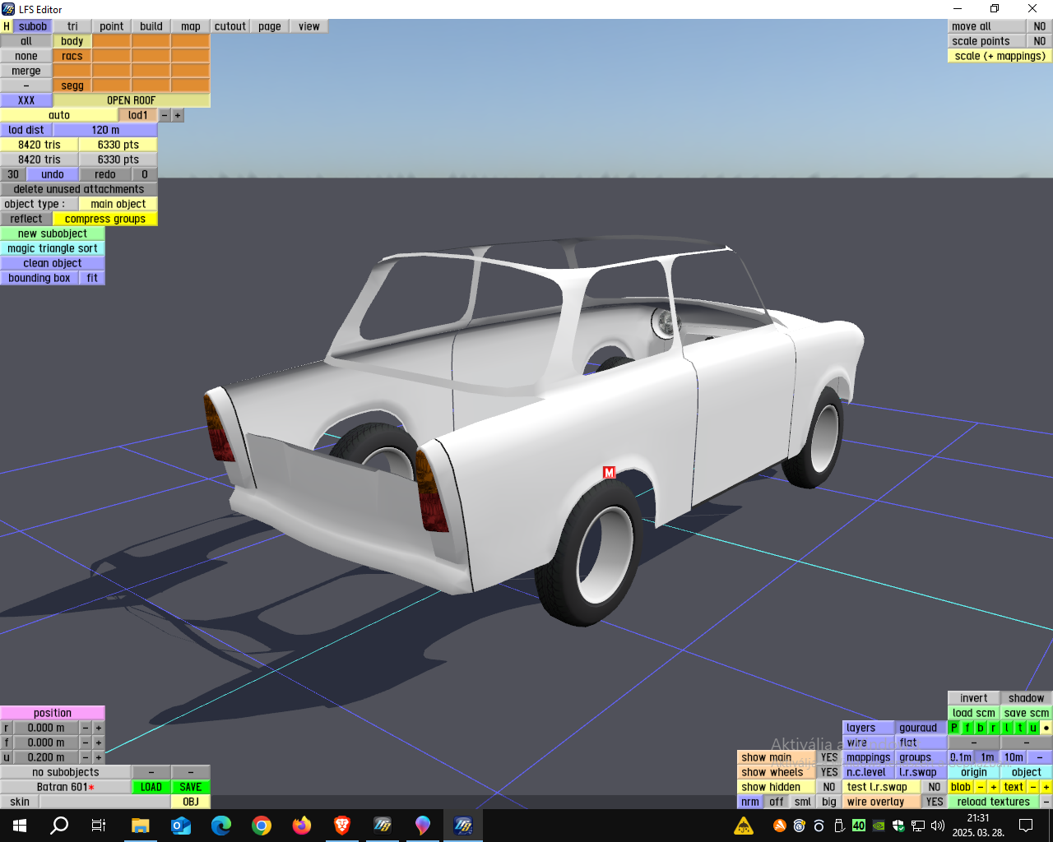Open the object type main object selector
This screenshot has width=1053, height=842.
[118, 204]
